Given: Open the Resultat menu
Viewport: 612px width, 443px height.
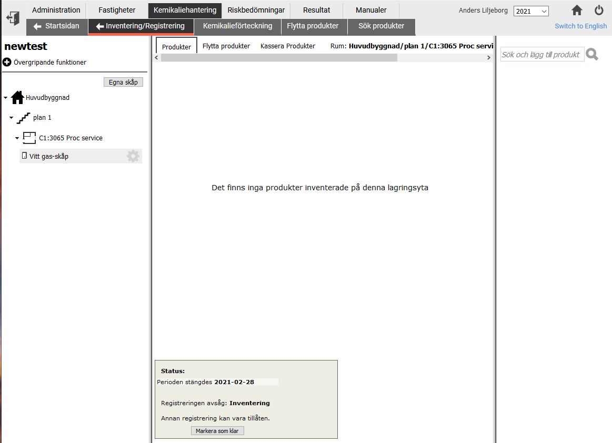Looking at the screenshot, I should point(317,10).
